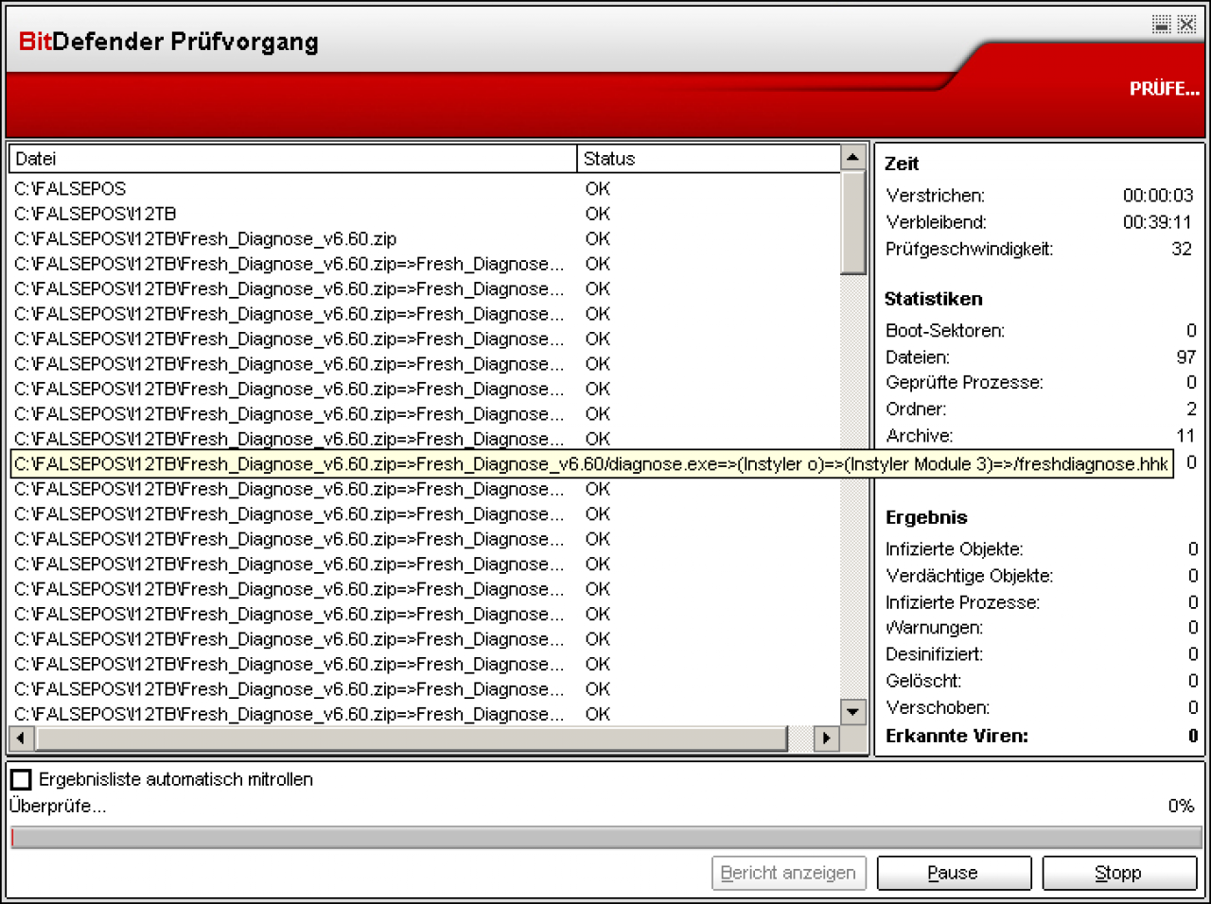This screenshot has height=904, width=1211.
Task: Click the Pause button
Action: coord(954,873)
